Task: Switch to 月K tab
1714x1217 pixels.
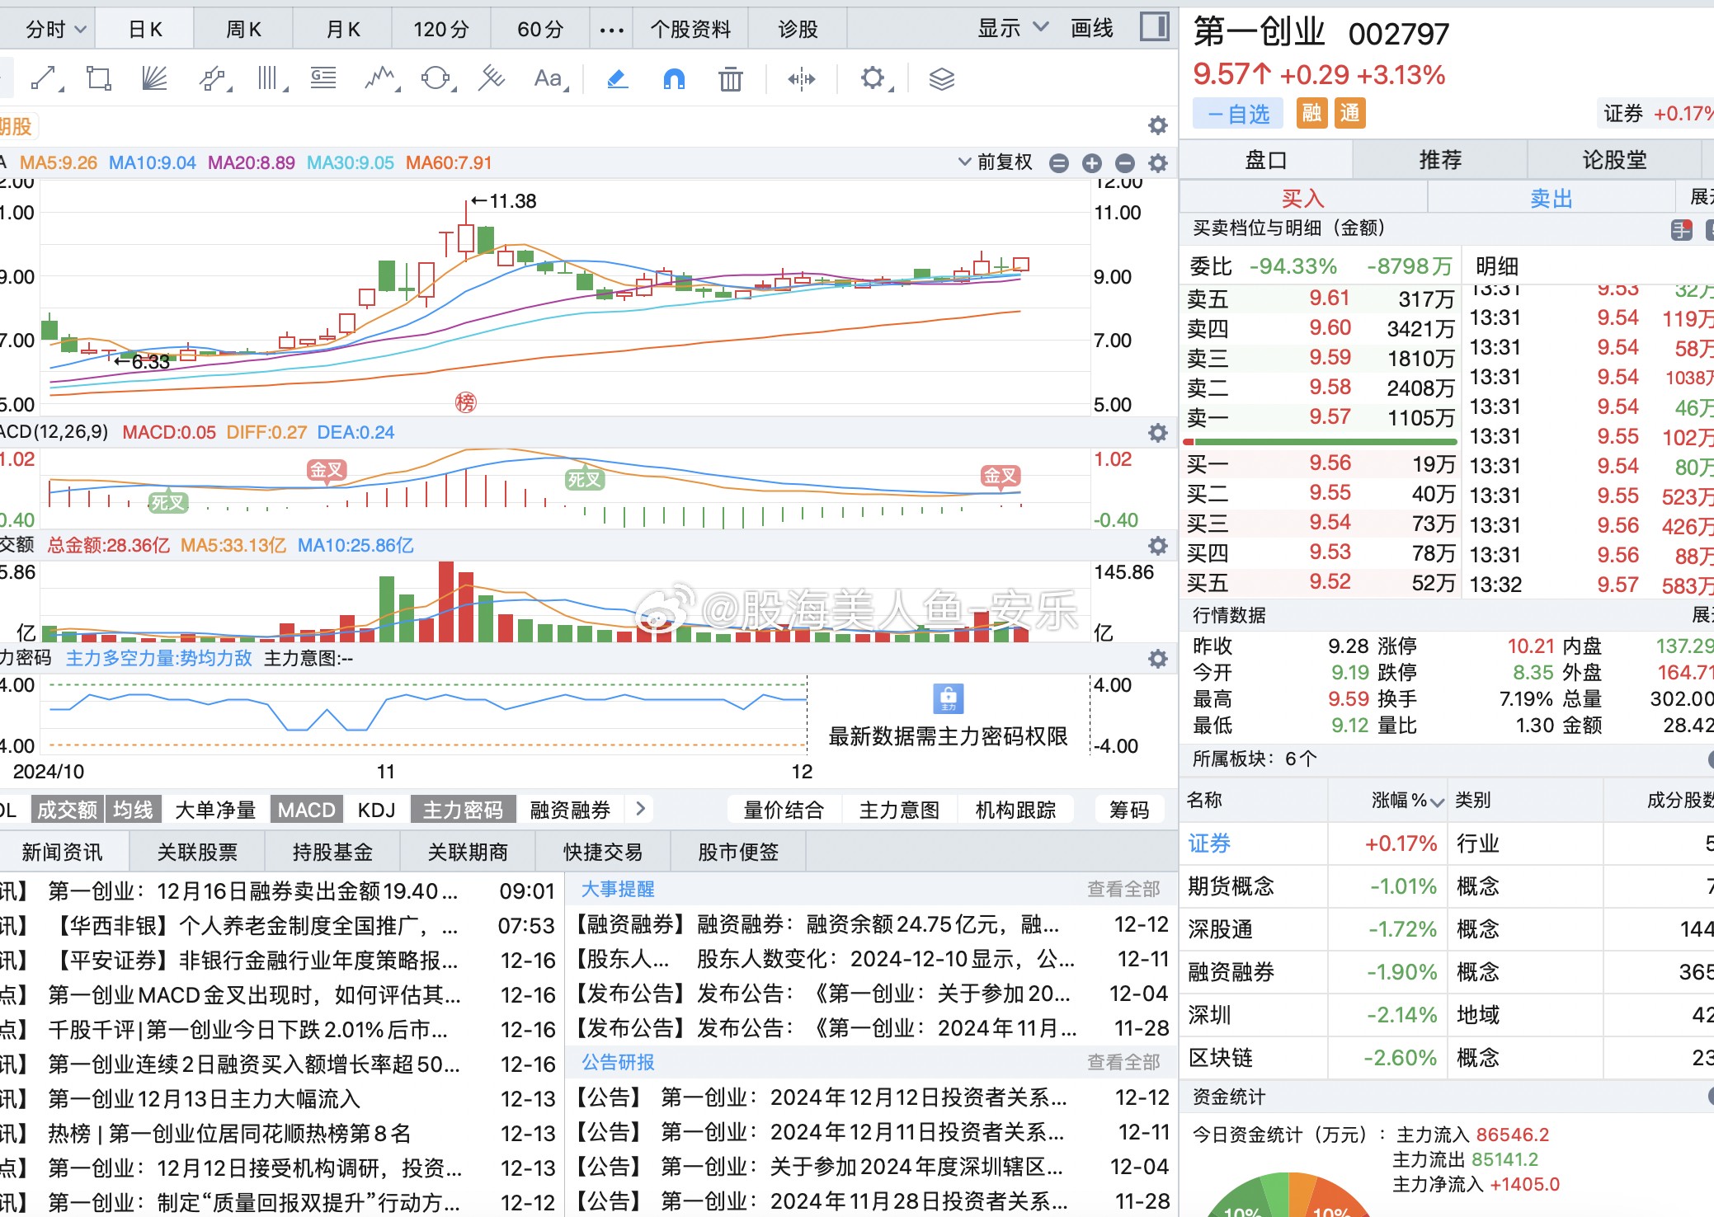Action: click(x=342, y=29)
